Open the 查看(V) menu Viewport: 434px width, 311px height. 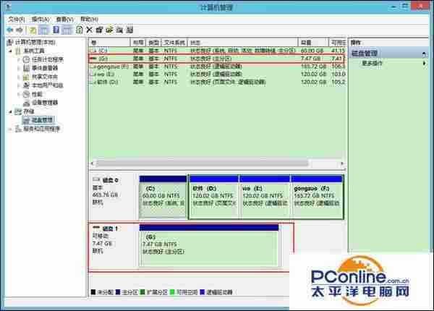tap(64, 19)
